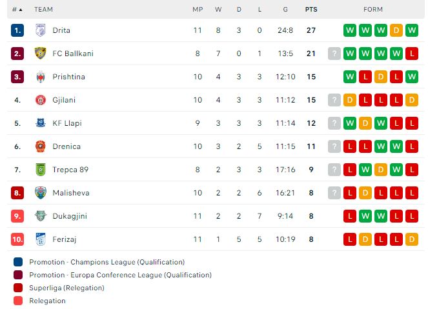This screenshot has width=428, height=309.
Task: Click the Ferizaj club crest icon
Action: pos(41,239)
